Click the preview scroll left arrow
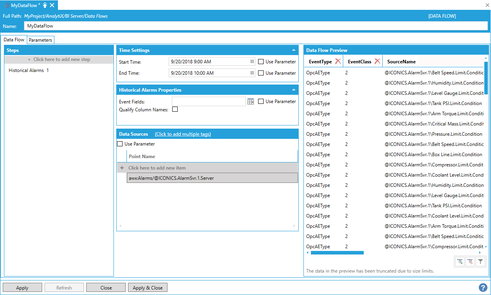Screen dimensions: 491x295 pos(308,253)
